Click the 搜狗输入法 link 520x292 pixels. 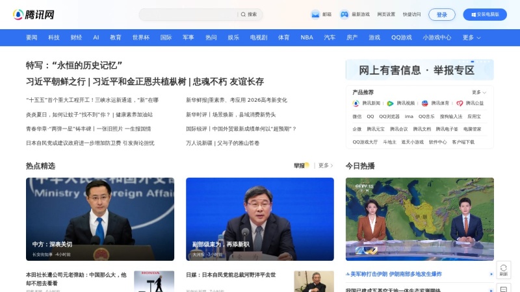(x=451, y=117)
